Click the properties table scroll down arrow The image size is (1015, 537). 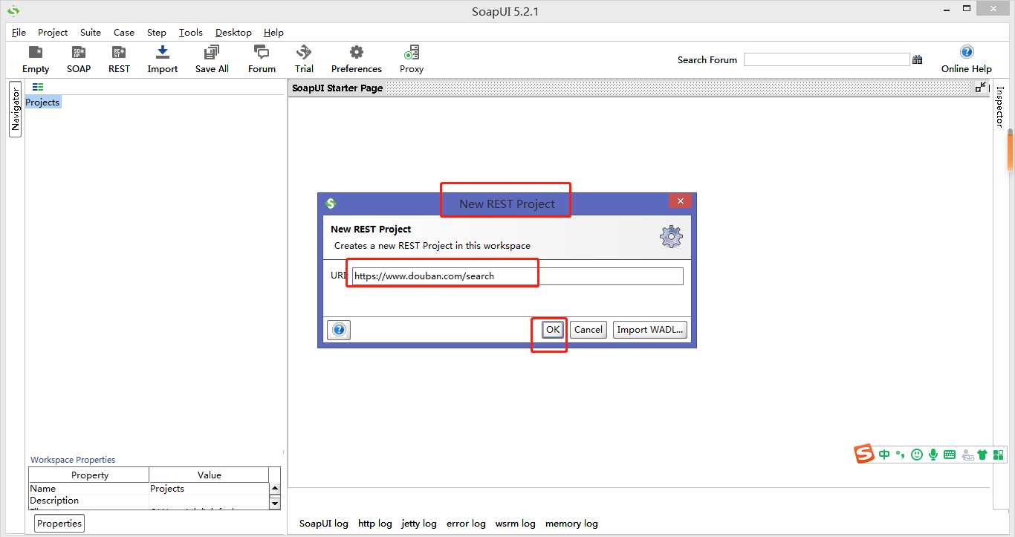(x=275, y=503)
